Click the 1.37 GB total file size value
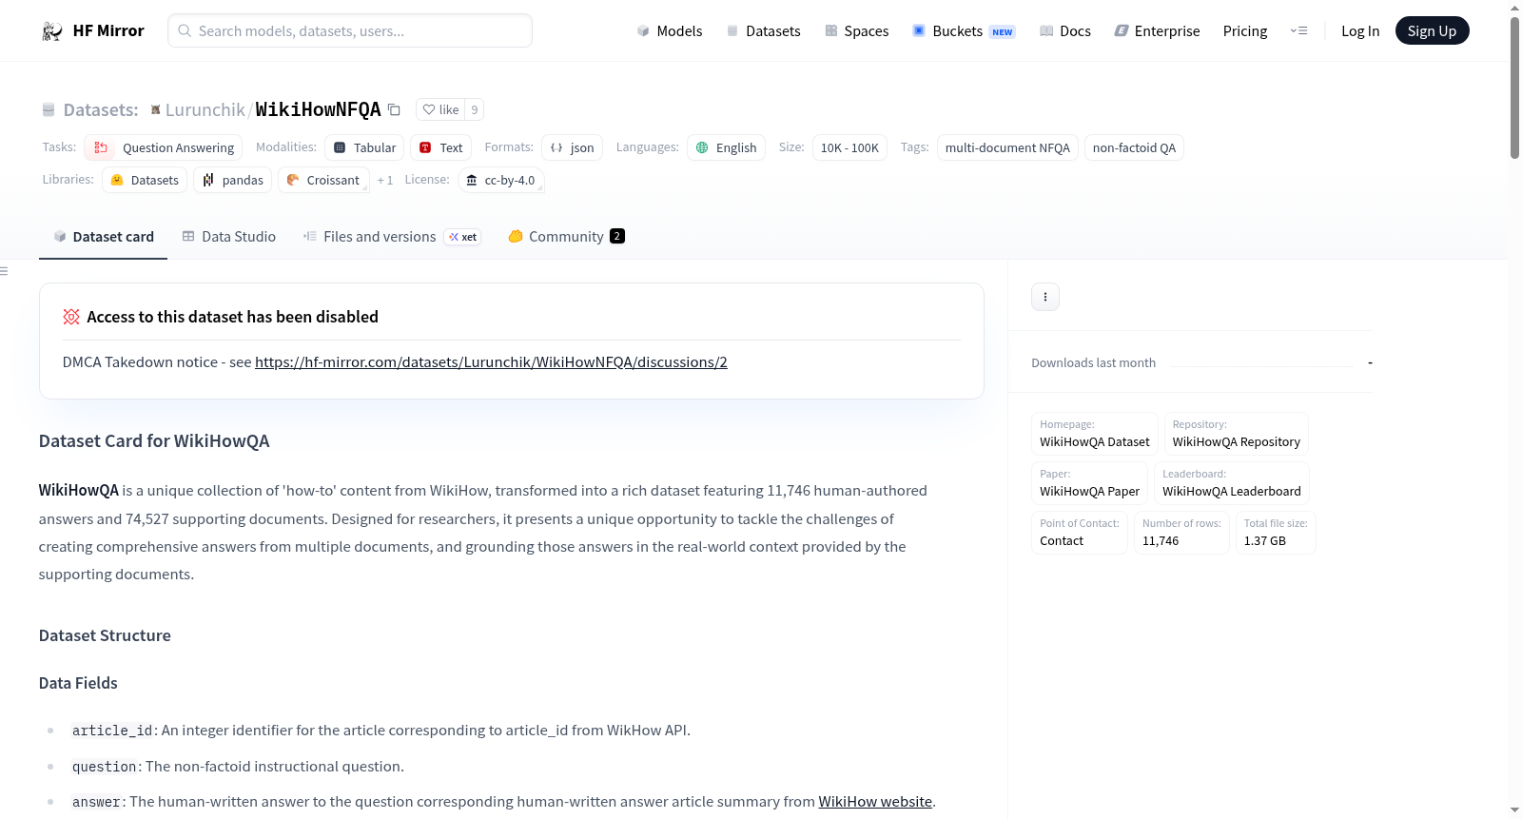The height and width of the screenshot is (819, 1522). 1265,541
